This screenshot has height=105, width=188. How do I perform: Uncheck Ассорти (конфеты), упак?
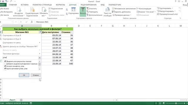tap(5, 66)
